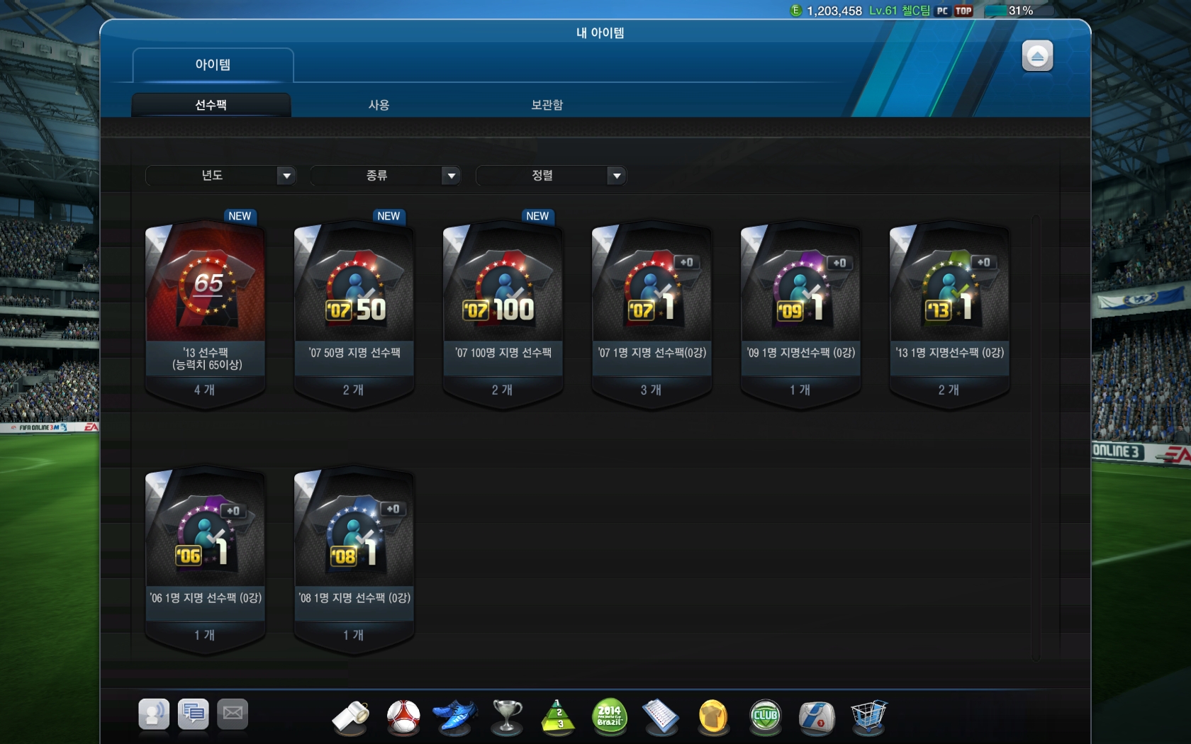
Task: Select the '06 1명 지명 선수팩 (0강) card
Action: pyautogui.click(x=206, y=558)
